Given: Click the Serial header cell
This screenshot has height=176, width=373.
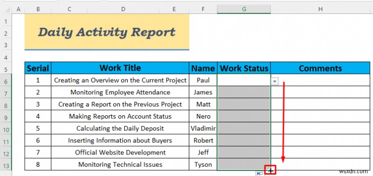Looking at the screenshot, I should coord(38,68).
